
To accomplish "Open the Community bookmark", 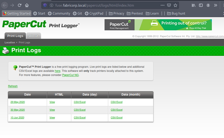I will pyautogui.click(x=59, y=13).
